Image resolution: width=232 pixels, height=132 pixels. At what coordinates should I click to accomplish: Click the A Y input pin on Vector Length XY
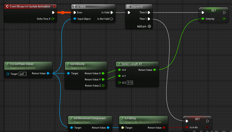pyautogui.click(x=120, y=76)
